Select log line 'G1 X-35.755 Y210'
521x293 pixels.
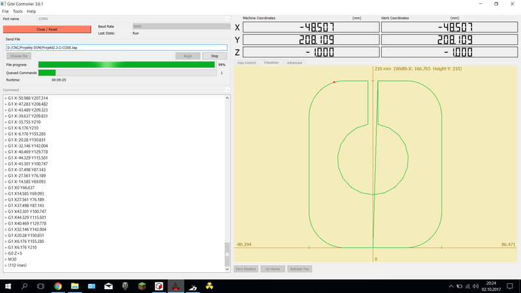click(x=23, y=122)
